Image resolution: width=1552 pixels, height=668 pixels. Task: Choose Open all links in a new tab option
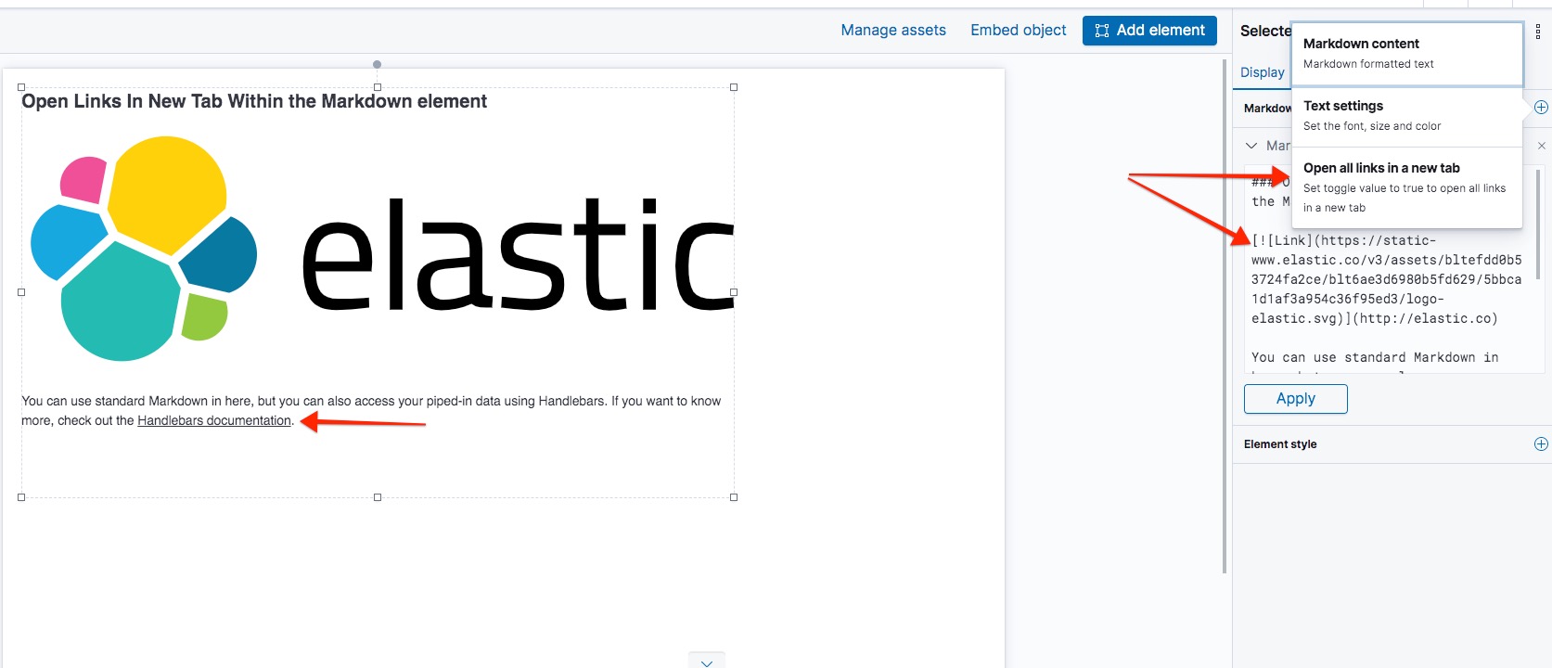click(1407, 187)
